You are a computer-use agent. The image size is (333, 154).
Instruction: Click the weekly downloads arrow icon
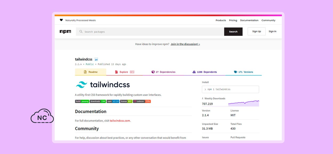pos(203,99)
